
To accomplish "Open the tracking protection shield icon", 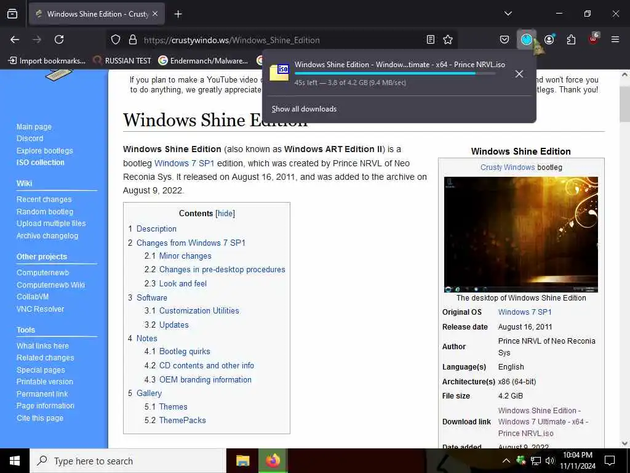I will (x=116, y=40).
